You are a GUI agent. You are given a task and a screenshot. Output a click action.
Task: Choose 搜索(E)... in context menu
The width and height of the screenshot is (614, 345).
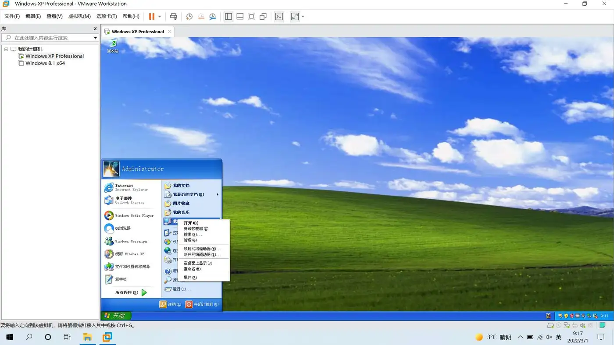pyautogui.click(x=204, y=235)
